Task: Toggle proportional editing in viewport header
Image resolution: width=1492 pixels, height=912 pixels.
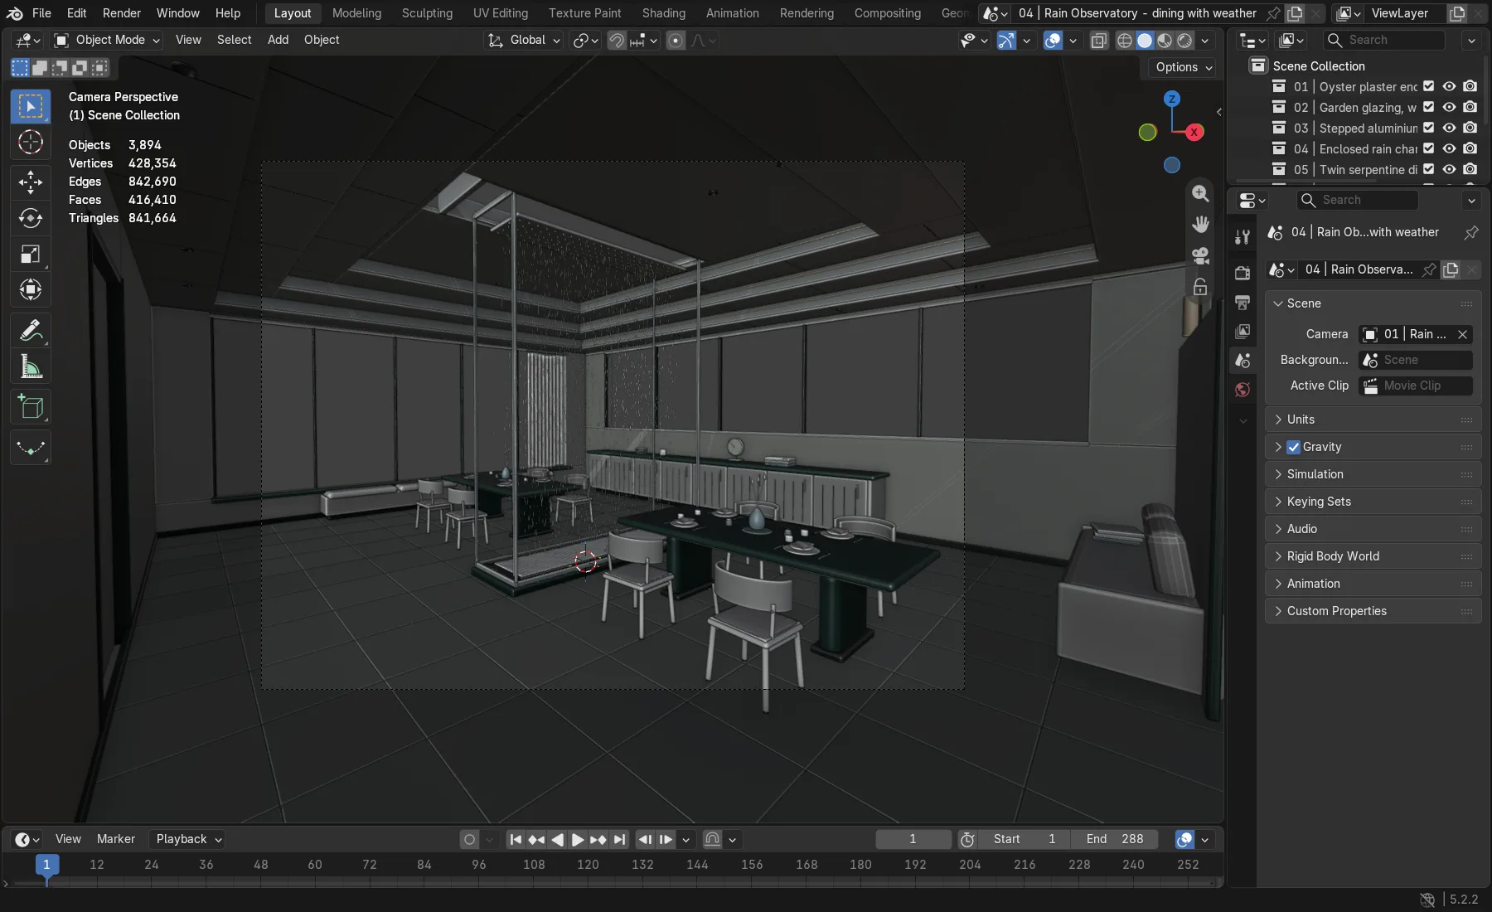Action: (676, 40)
